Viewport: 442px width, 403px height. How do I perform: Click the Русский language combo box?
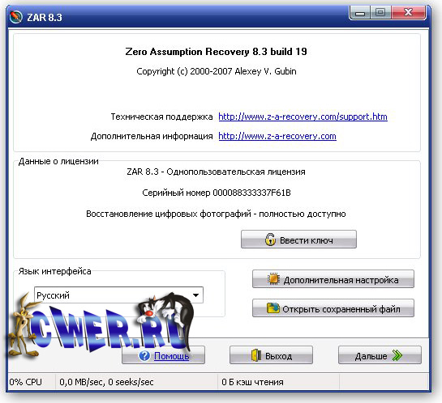pyautogui.click(x=118, y=295)
